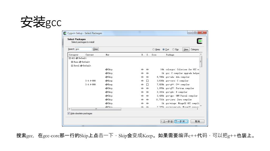The width and height of the screenshot is (270, 151).
Task: Click the View button
Action: 186,50
